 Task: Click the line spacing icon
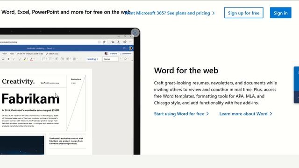(74, 59)
